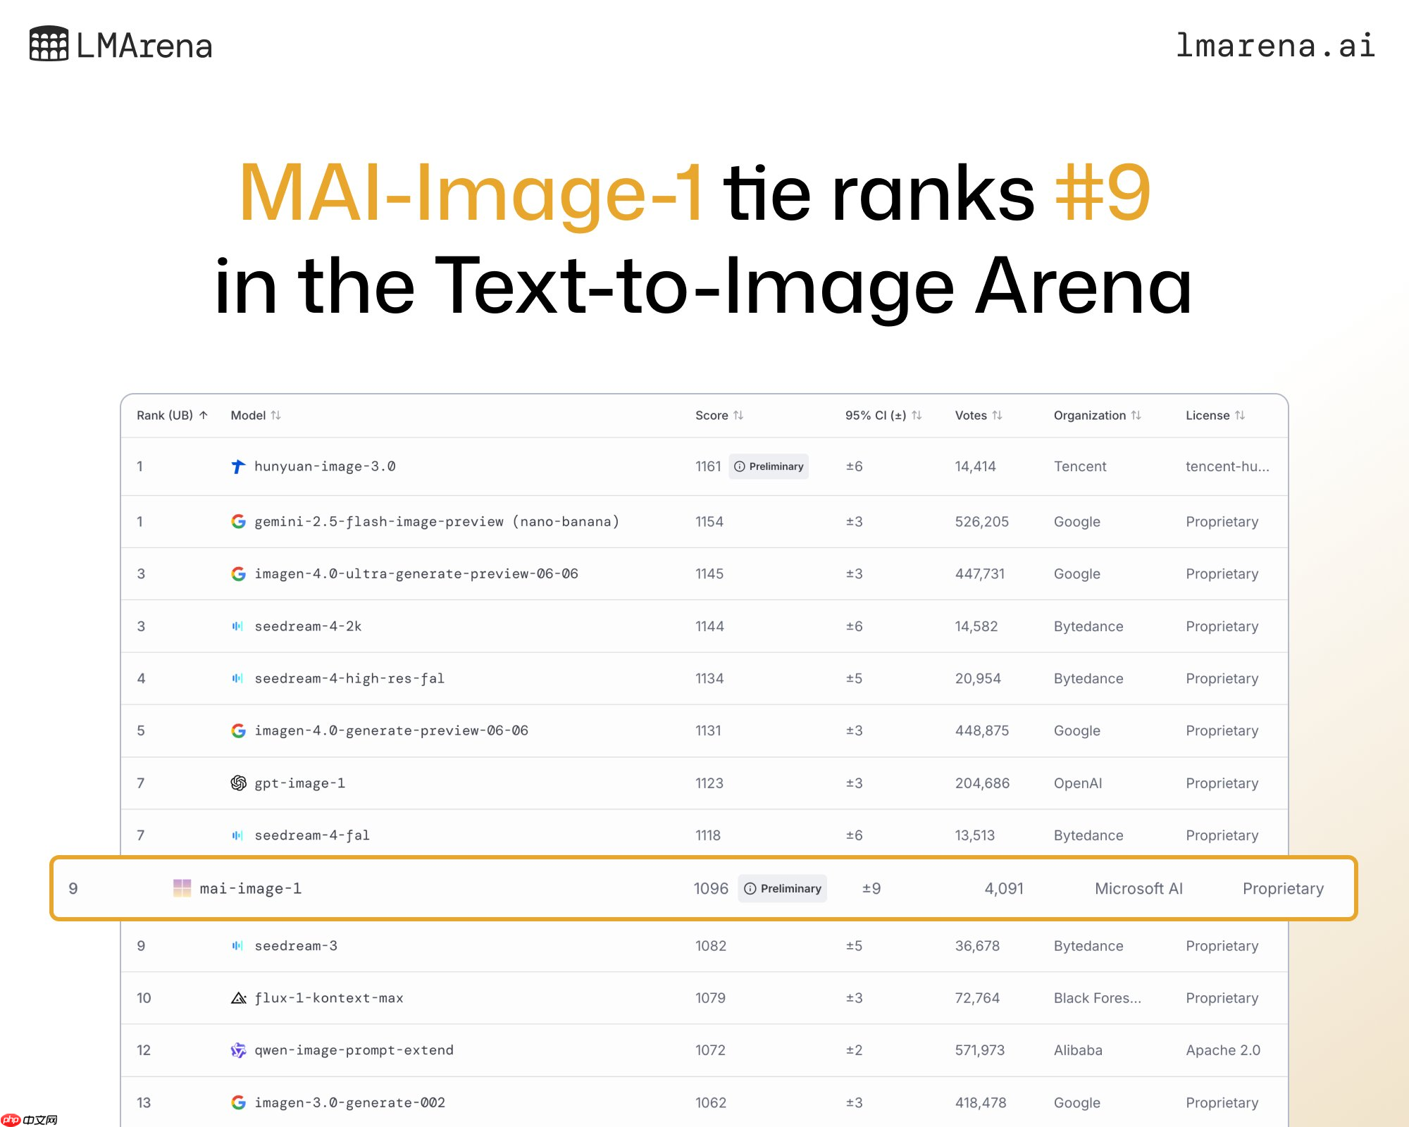Click the Tencent icon beside hunyuan-image-3.0

point(238,466)
